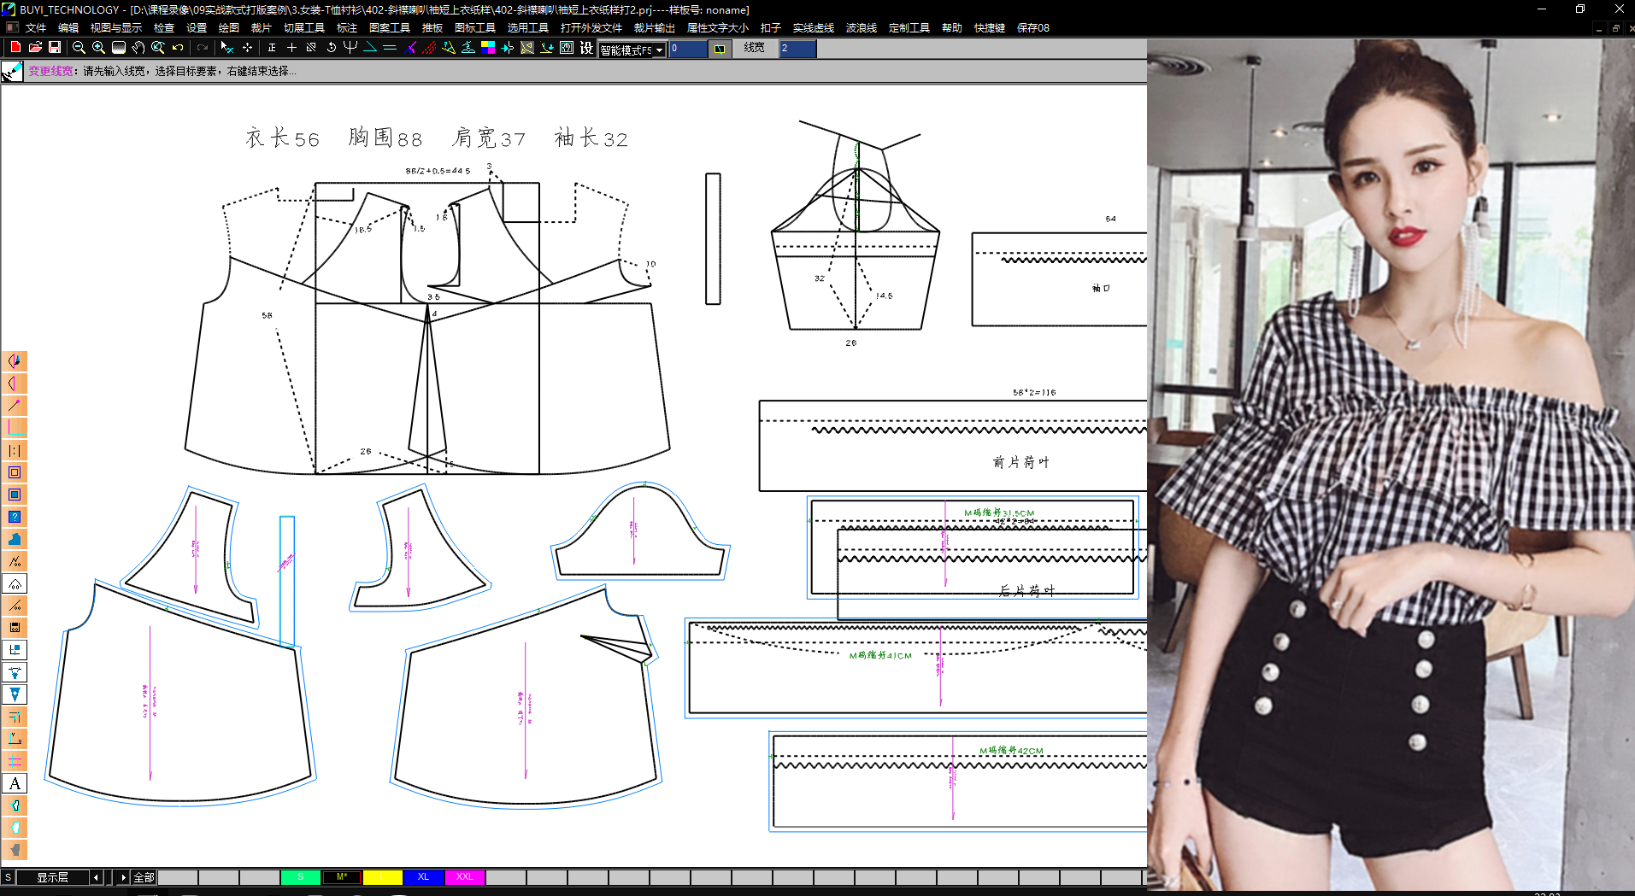1635x896 pixels.
Task: Click the redo arrow icon
Action: coord(203,48)
